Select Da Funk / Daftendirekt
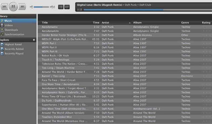This screenshot has width=212, height=124. click(125, 101)
